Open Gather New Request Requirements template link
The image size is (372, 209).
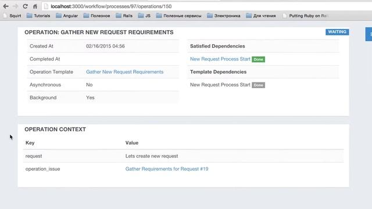pyautogui.click(x=125, y=72)
